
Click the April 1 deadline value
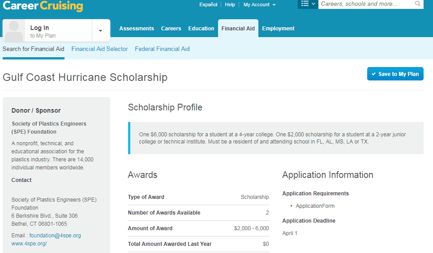290,233
